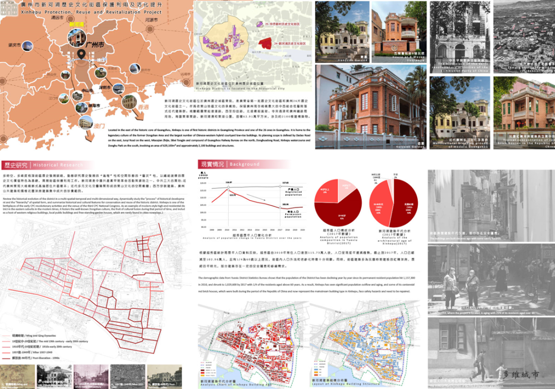Screen dimensions: 555x389
Task: Open the large Kuiyuan Garden red-brick photo
Action: coord(371,107)
